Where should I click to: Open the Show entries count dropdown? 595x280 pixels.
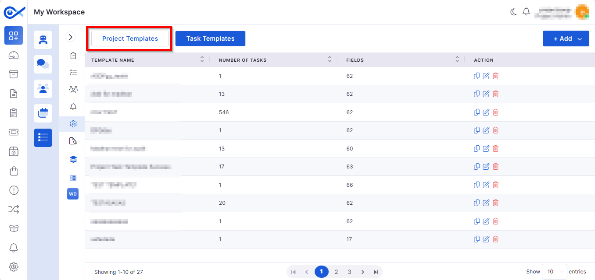coord(555,272)
